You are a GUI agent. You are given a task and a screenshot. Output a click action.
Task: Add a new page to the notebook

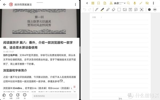click(105, 3)
